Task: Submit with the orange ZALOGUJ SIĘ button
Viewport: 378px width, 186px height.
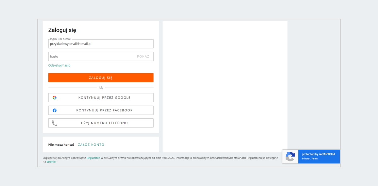Action: click(101, 78)
